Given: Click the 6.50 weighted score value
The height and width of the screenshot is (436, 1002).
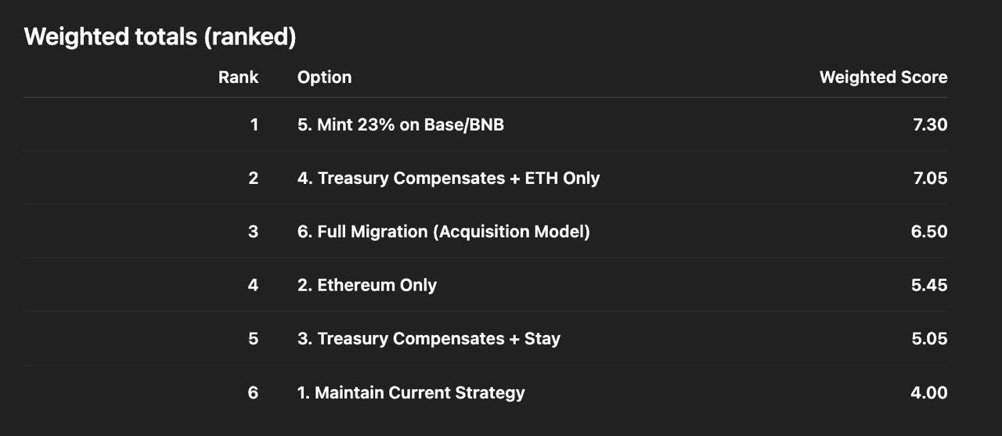Looking at the screenshot, I should 929,232.
